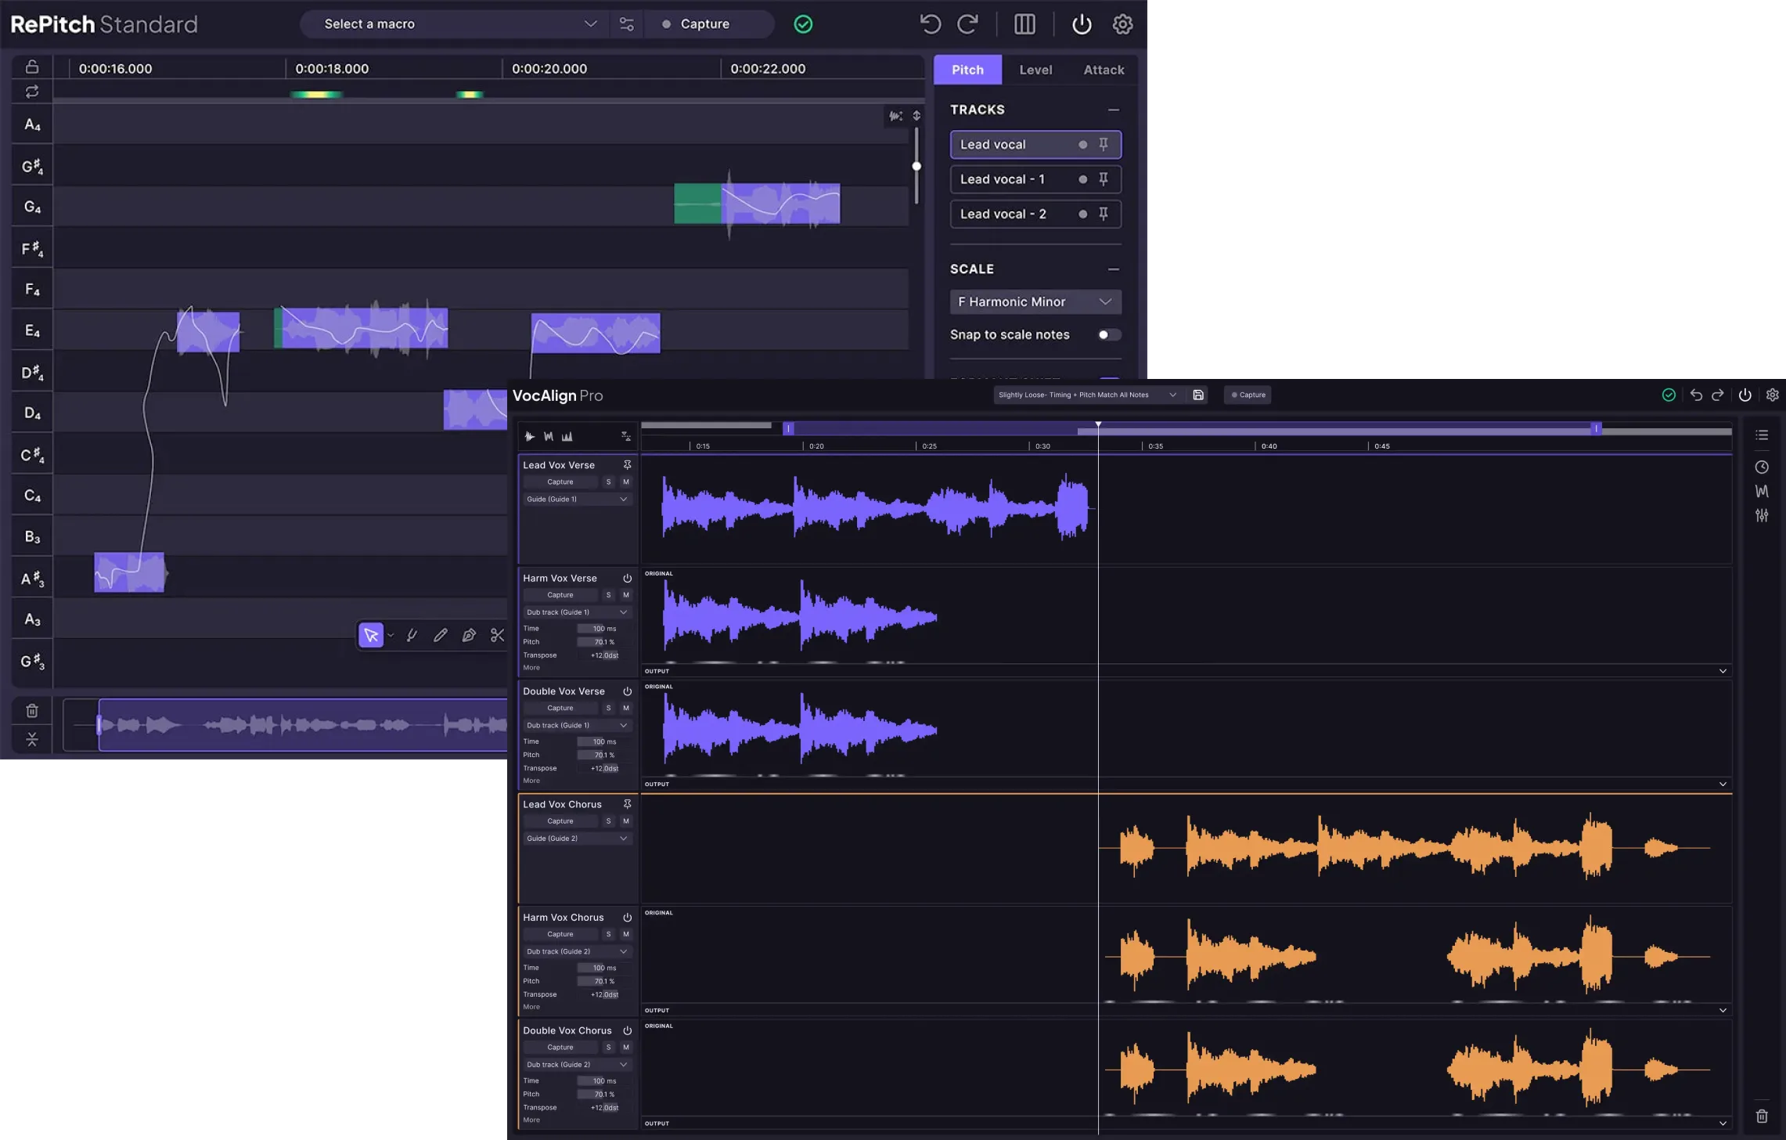Click the RePitch redo arrow

(x=968, y=24)
